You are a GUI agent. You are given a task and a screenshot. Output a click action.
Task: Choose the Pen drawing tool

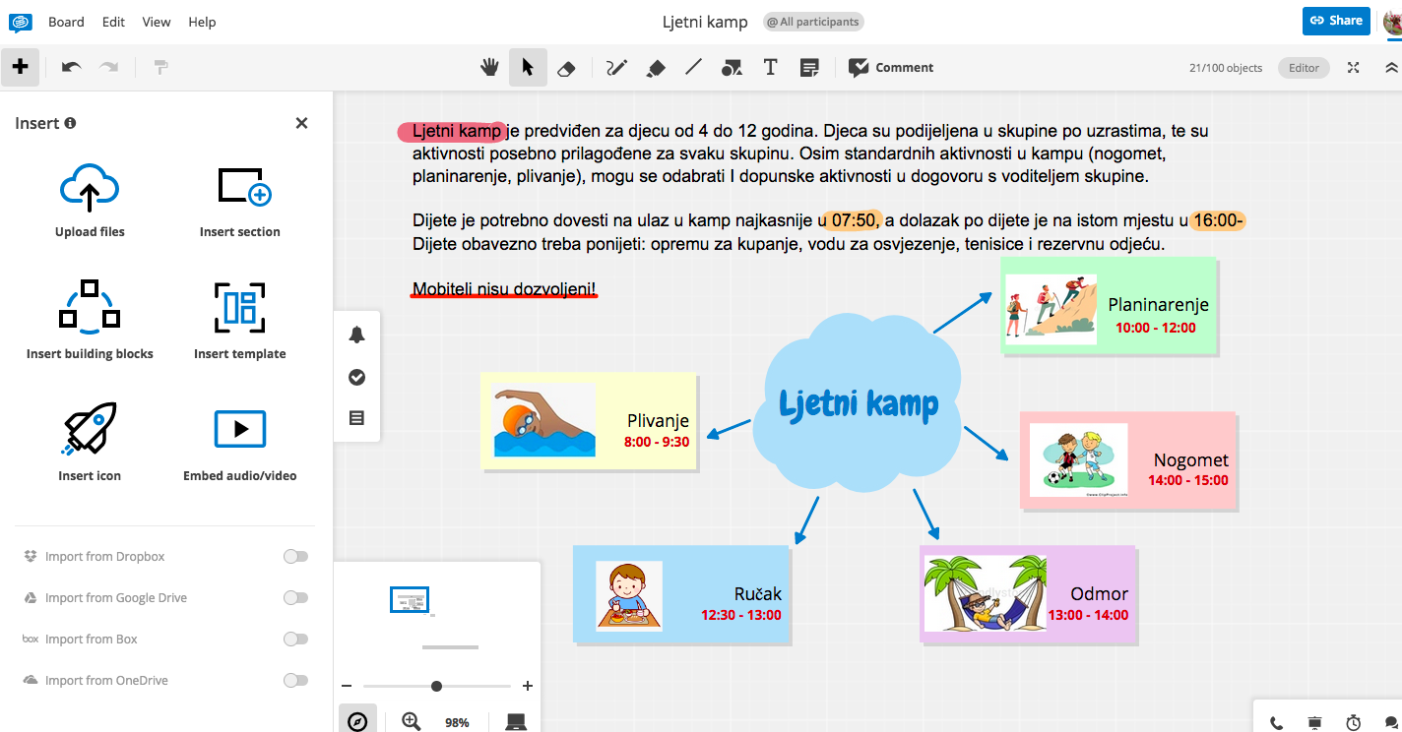point(617,67)
